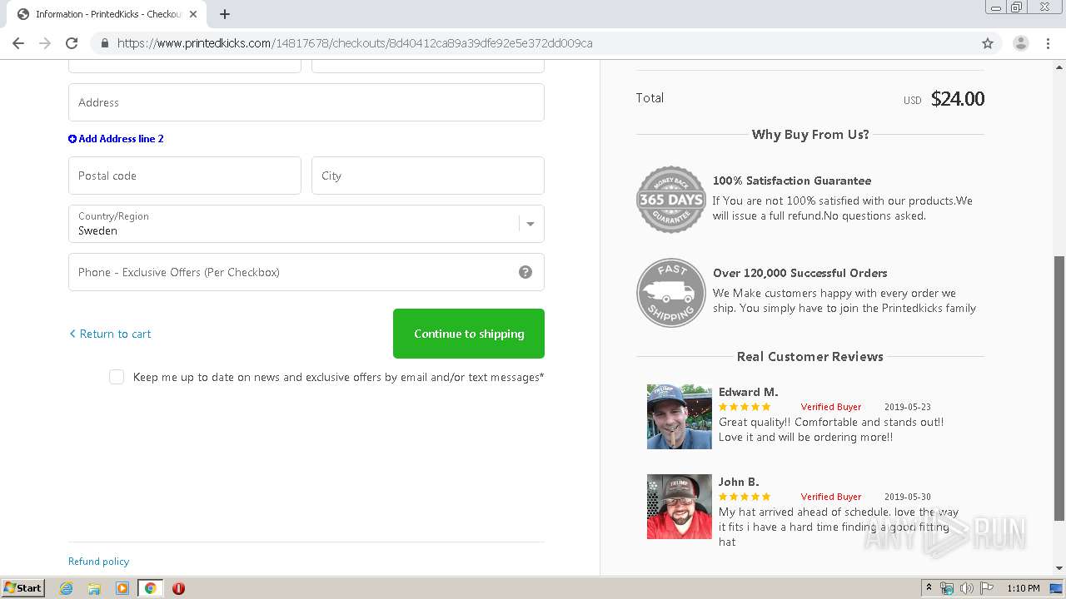Show hidden tray icons arrow

[x=929, y=588]
